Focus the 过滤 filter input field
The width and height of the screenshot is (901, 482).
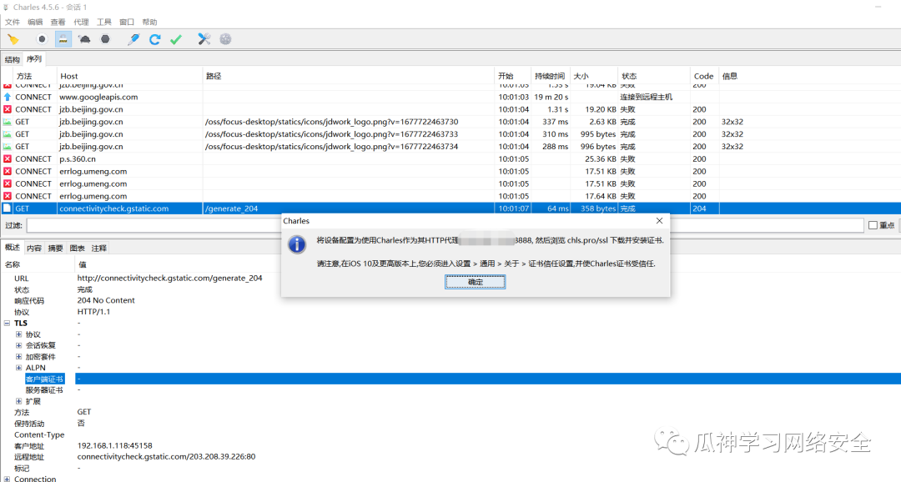coord(445,225)
